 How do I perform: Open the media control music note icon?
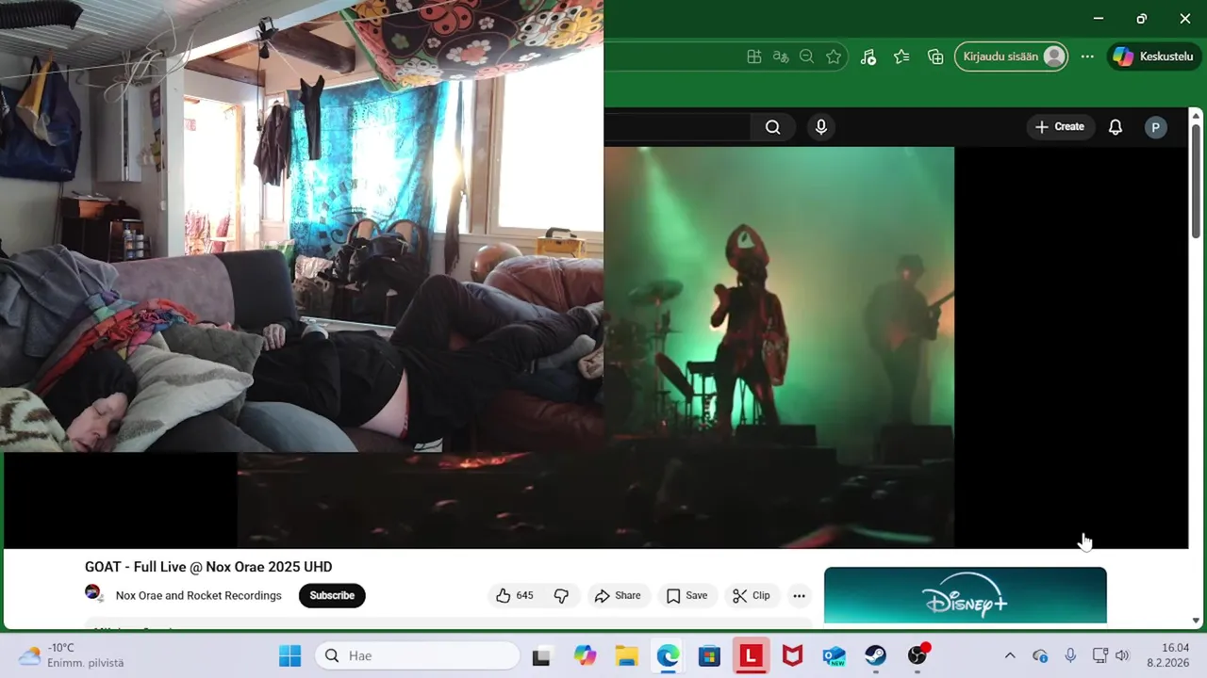click(x=868, y=56)
